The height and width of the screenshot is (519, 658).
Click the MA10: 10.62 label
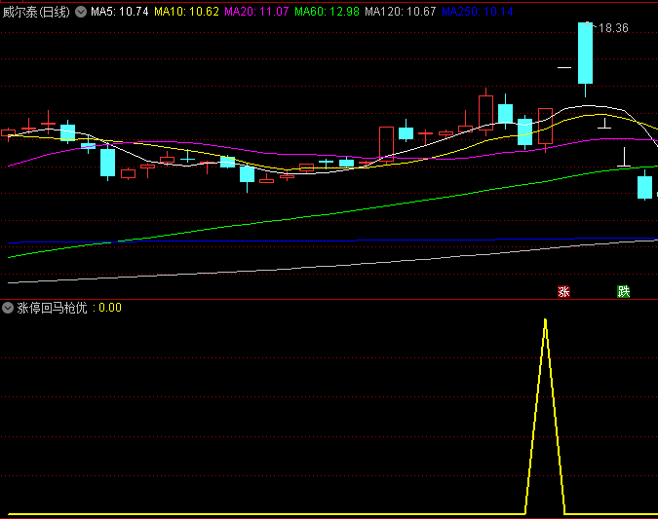click(x=186, y=12)
